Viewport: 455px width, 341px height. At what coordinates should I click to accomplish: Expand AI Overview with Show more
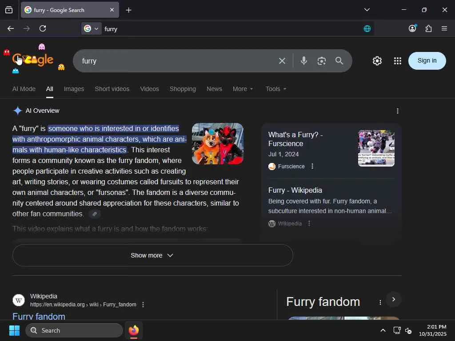tap(153, 255)
